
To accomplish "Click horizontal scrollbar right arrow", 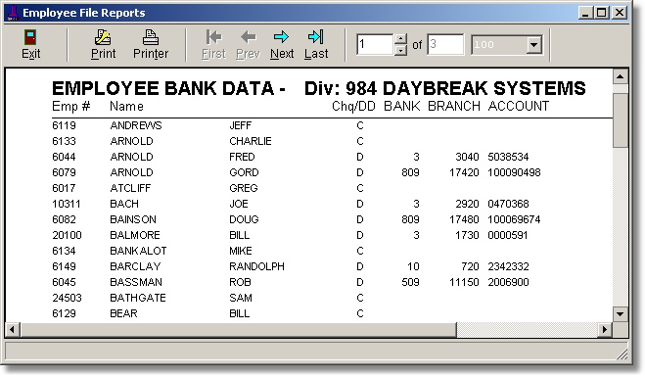I will click(x=605, y=329).
